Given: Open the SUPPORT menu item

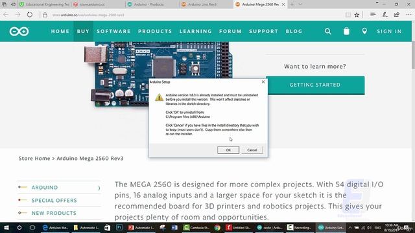Looking at the screenshot, I should pyautogui.click(x=264, y=31).
